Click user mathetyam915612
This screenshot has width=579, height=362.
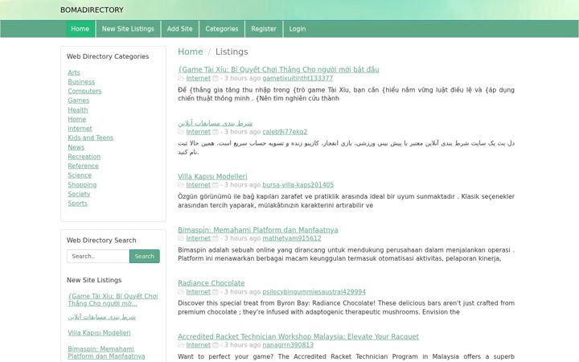[x=292, y=238]
